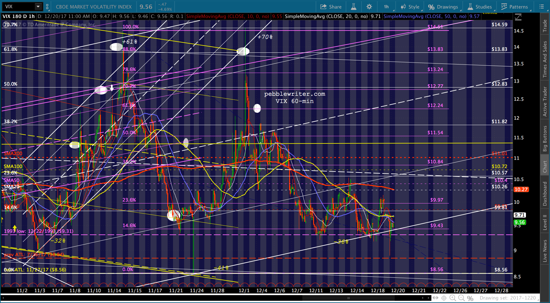Click the scroll right arrow below the chart

click(429, 298)
